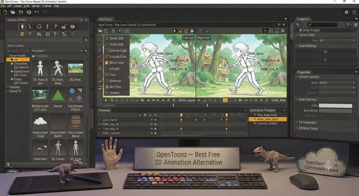The height and width of the screenshot is (196, 359).
Task: Click the Right Eye view label
Action: pos(203,38)
